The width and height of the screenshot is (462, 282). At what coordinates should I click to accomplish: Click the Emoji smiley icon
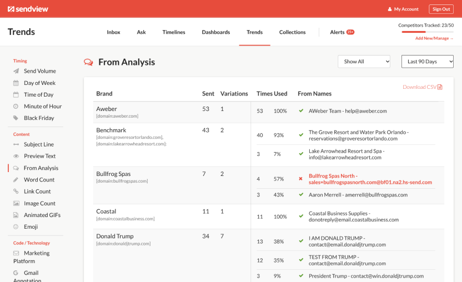point(16,226)
